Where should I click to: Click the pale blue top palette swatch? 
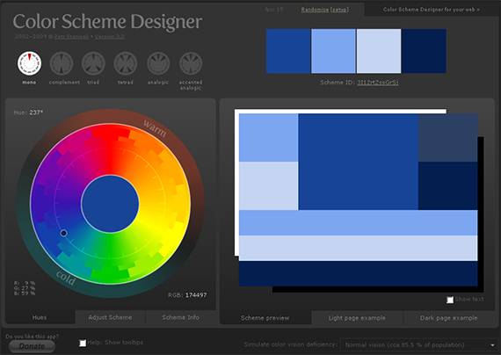click(379, 51)
